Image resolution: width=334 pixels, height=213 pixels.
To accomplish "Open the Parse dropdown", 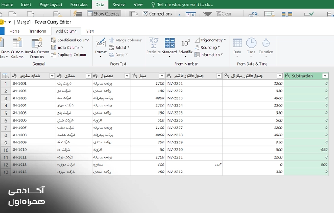I will tap(118, 55).
